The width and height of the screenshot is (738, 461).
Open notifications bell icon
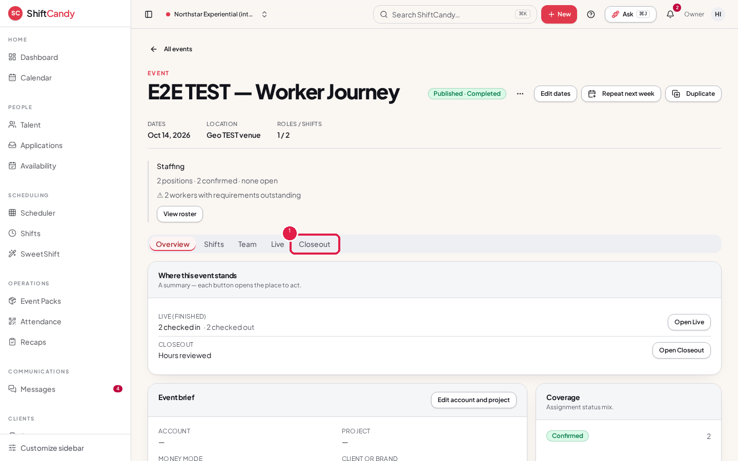[x=670, y=14]
